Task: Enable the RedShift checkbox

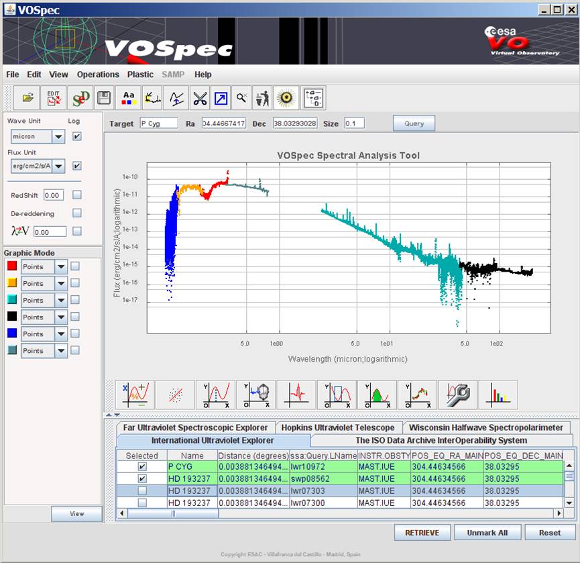Action: tap(77, 195)
